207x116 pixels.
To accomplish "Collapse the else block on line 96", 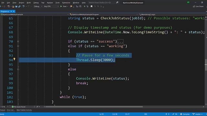I will [x=18, y=69].
